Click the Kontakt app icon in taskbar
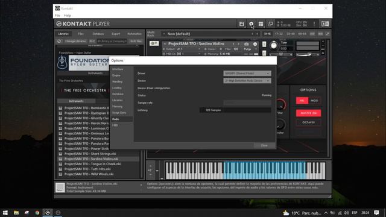386x217 pixels. (x=48, y=213)
